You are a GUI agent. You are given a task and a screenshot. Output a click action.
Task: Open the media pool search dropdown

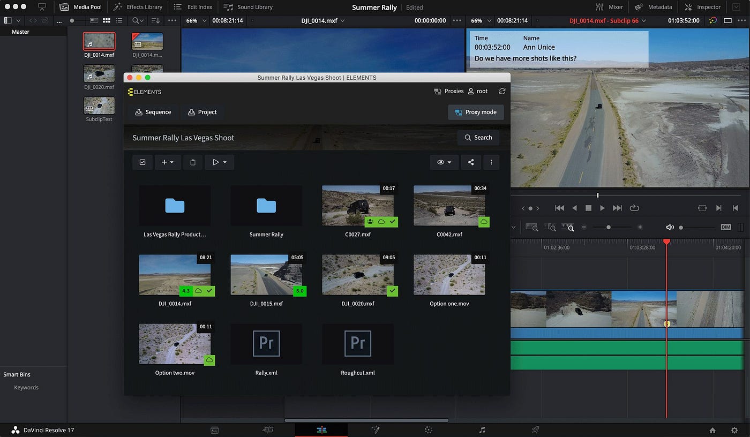(138, 20)
